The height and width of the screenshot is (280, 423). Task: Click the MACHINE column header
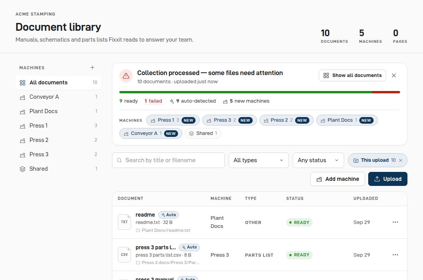[x=221, y=199]
